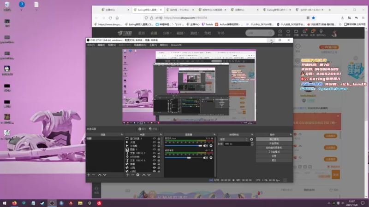Adjust the transition duration stepper arrows
369x207 pixels.
click(252, 144)
